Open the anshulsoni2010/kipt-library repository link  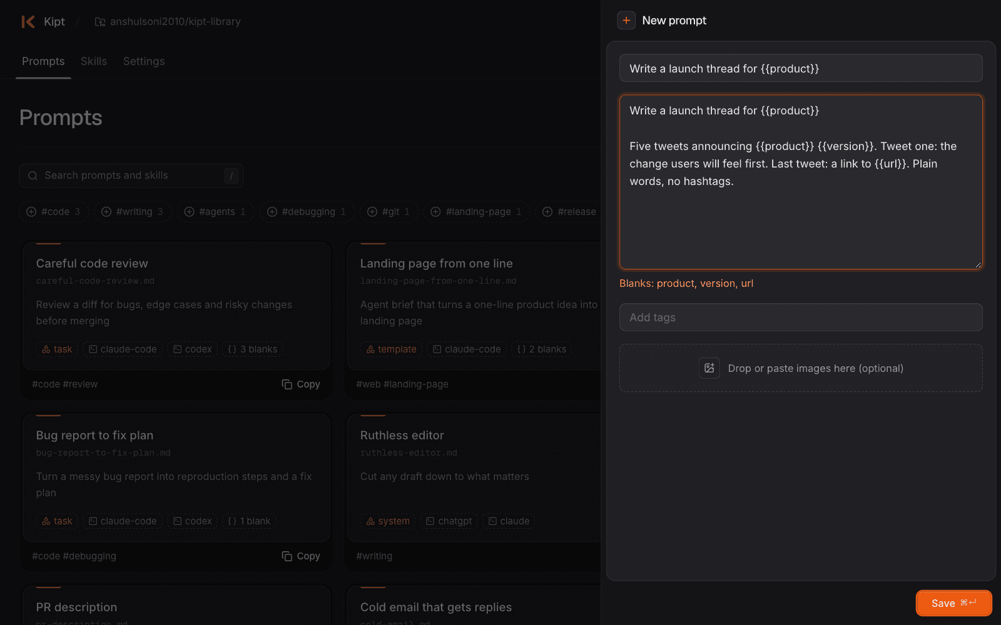pyautogui.click(x=175, y=22)
